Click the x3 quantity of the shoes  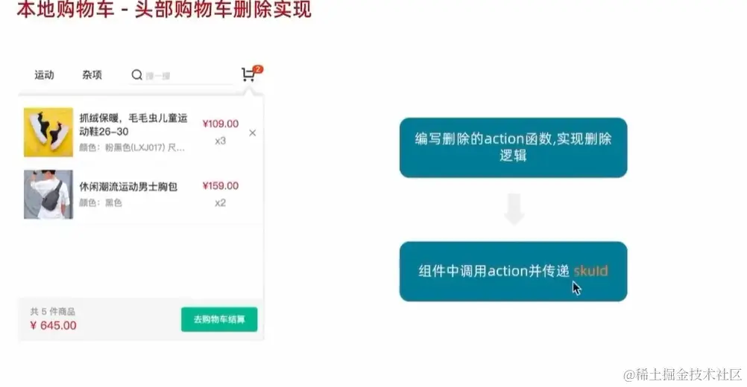[220, 141]
